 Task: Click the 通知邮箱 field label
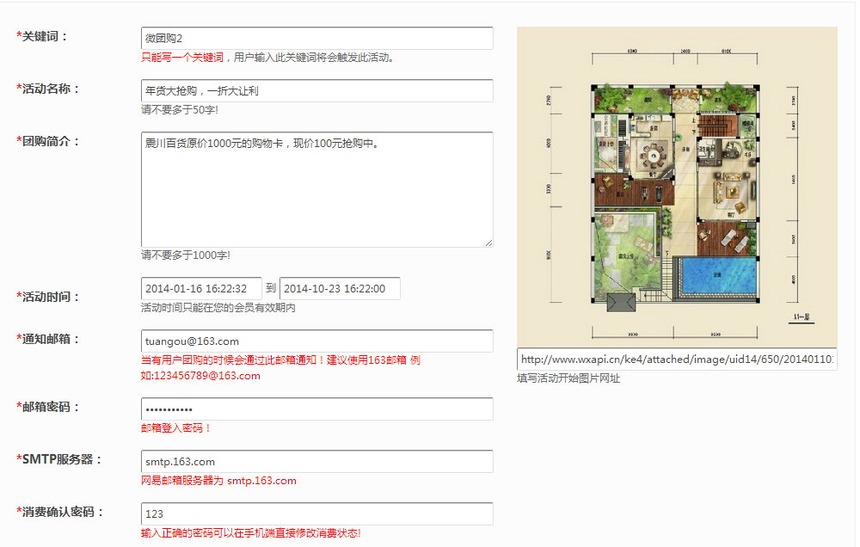50,339
